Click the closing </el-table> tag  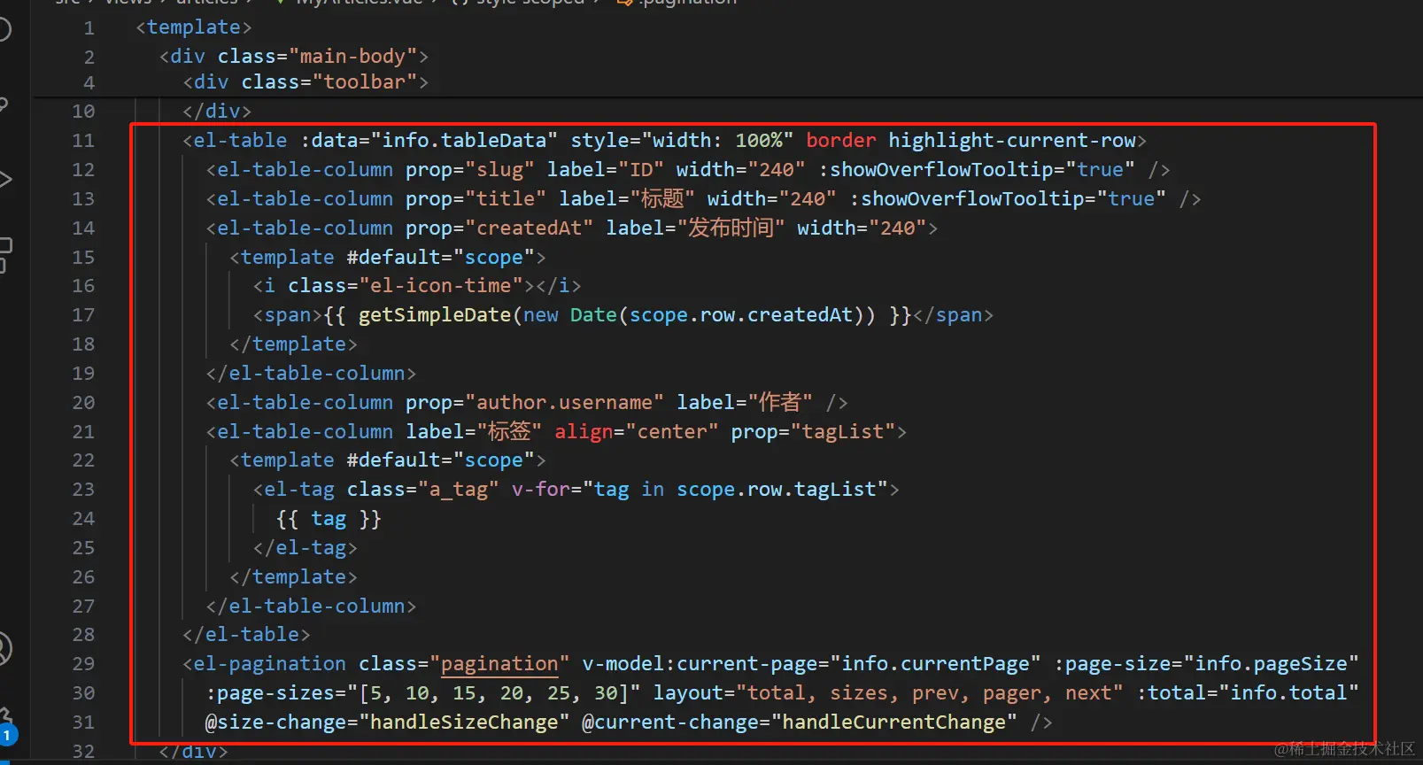point(246,634)
